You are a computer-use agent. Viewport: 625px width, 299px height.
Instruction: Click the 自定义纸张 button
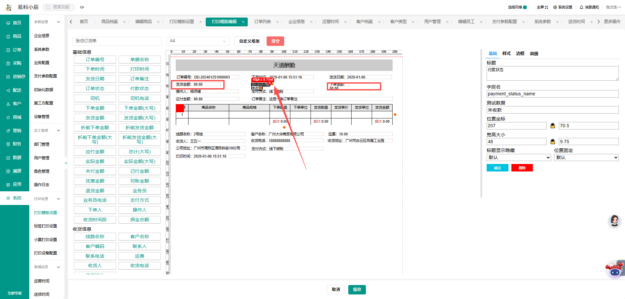[x=249, y=41]
